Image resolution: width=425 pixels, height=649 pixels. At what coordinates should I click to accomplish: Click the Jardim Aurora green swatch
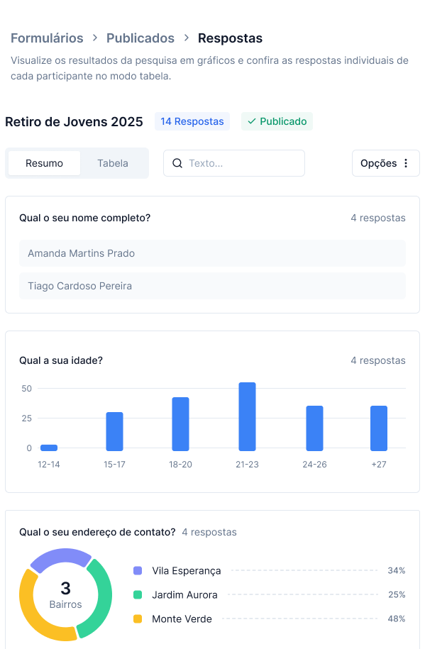click(138, 595)
